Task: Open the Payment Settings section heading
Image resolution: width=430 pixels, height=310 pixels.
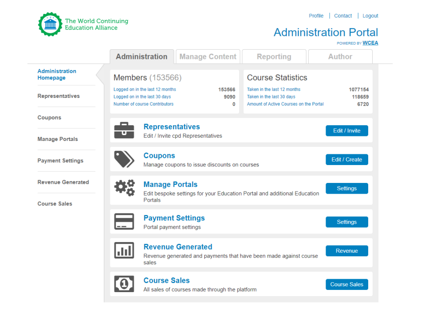Action: pos(174,218)
